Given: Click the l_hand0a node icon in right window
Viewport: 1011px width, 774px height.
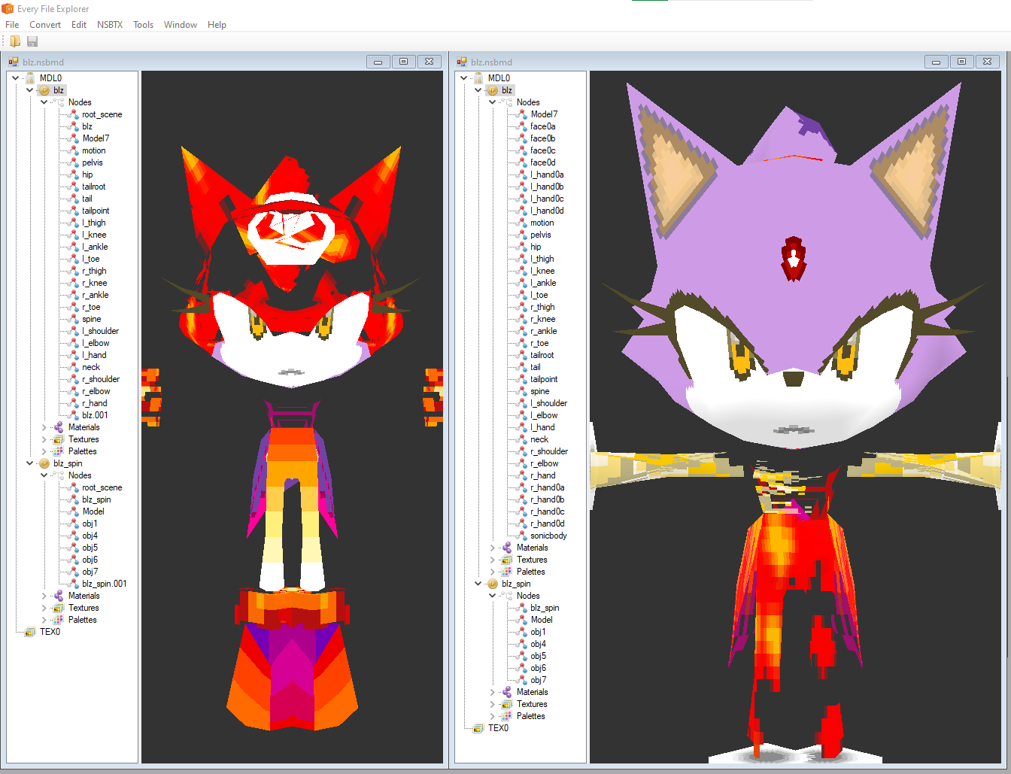Looking at the screenshot, I should [x=521, y=175].
